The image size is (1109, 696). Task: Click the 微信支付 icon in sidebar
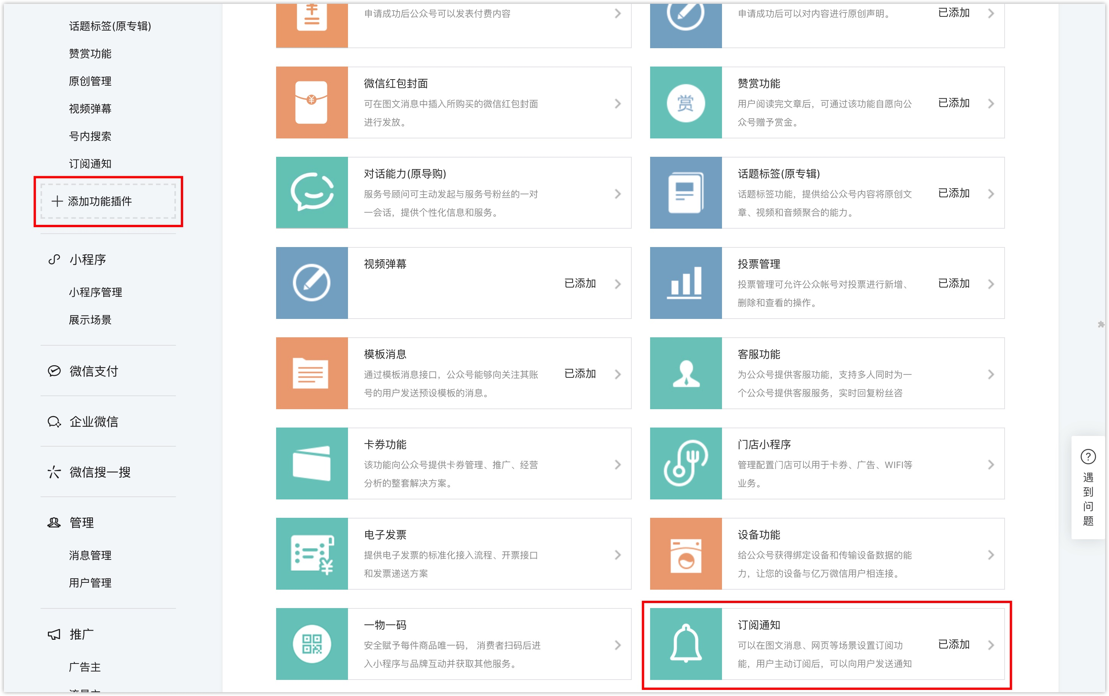click(54, 371)
